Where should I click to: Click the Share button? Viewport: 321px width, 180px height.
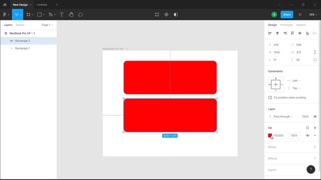coord(287,14)
